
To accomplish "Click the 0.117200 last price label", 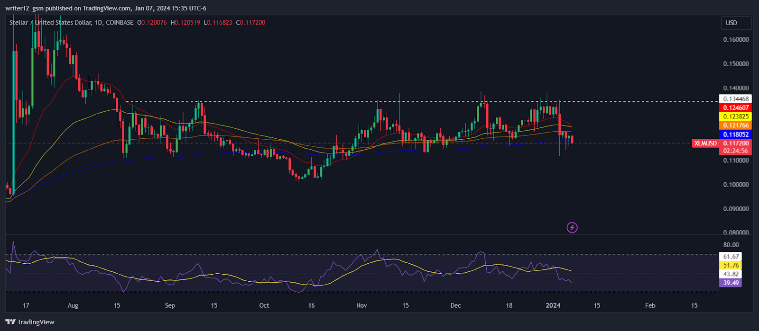I will click(x=736, y=143).
